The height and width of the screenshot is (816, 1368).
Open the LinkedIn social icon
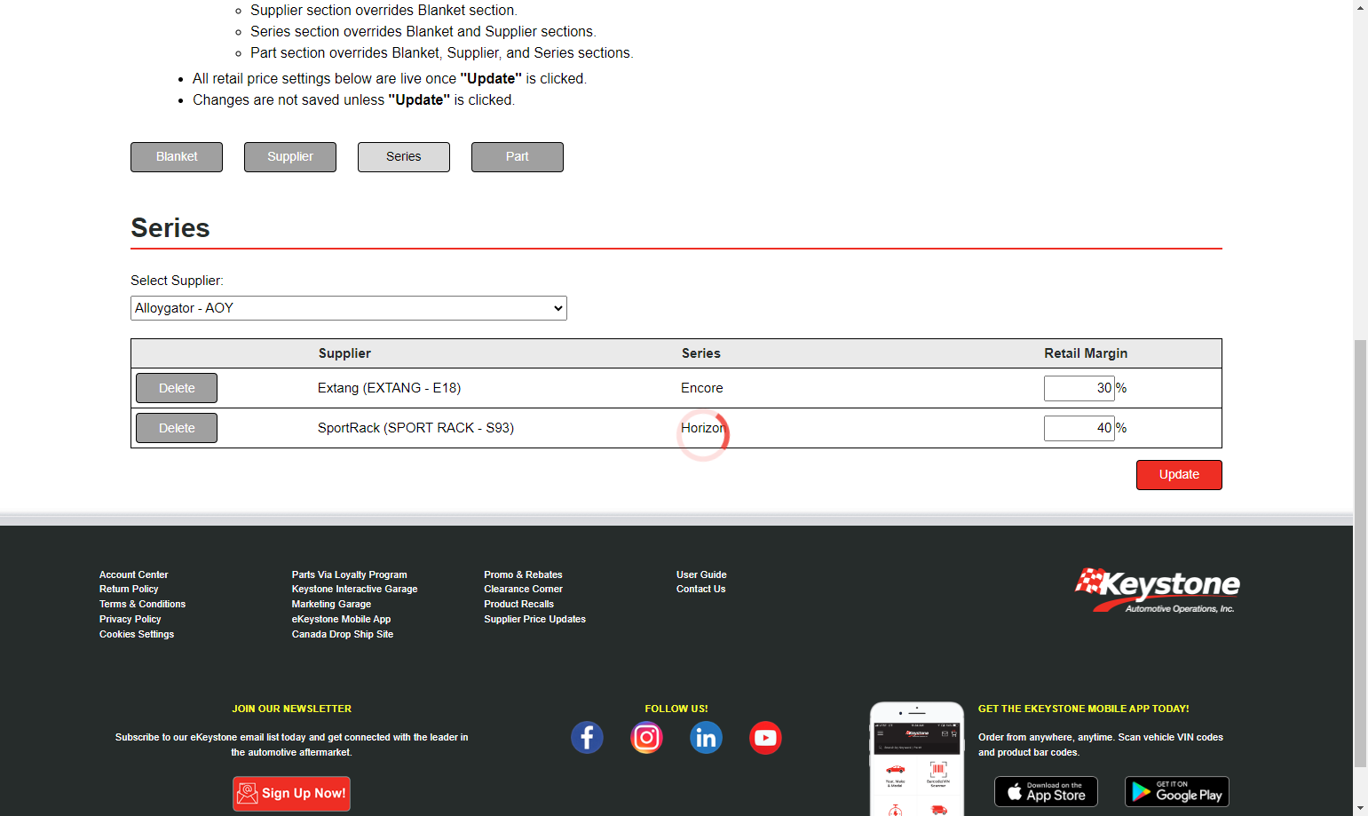(x=706, y=738)
